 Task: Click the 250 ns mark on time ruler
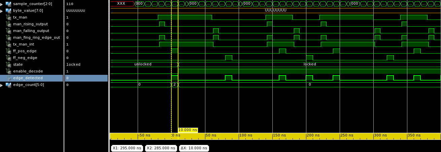coord(346,135)
